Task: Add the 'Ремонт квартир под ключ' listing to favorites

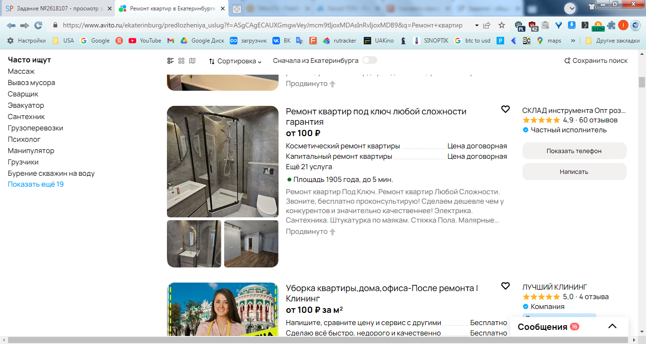Action: click(506, 109)
